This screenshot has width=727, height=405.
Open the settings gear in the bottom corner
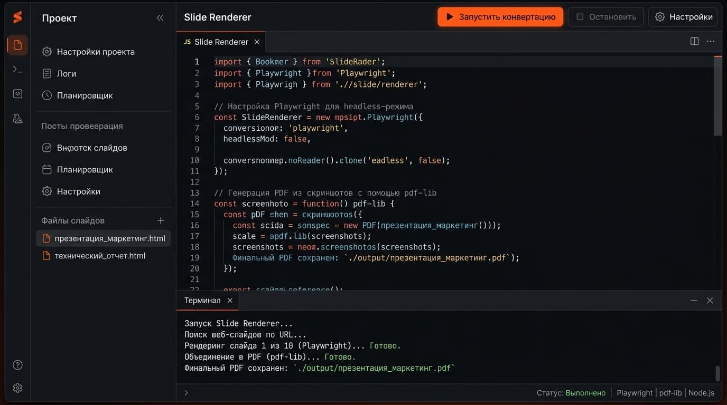click(17, 388)
